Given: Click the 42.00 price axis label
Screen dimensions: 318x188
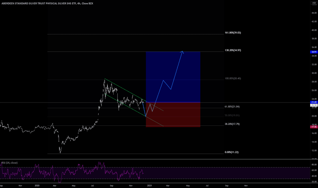Looking at the screenshot, I should [x=314, y=22].
